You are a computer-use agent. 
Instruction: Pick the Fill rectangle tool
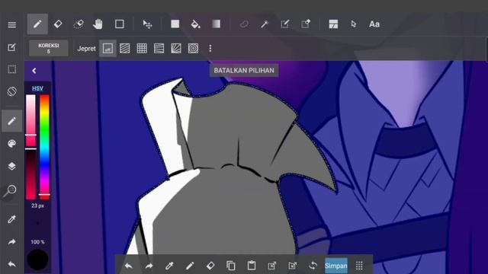pos(175,24)
